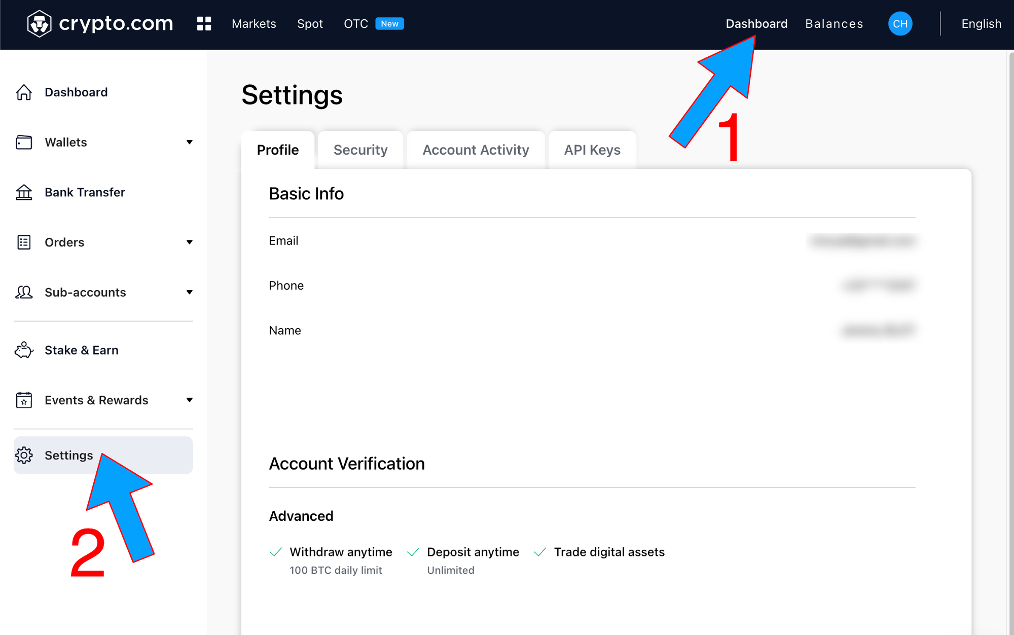Click the Account Activity tab
1014x635 pixels.
point(475,150)
